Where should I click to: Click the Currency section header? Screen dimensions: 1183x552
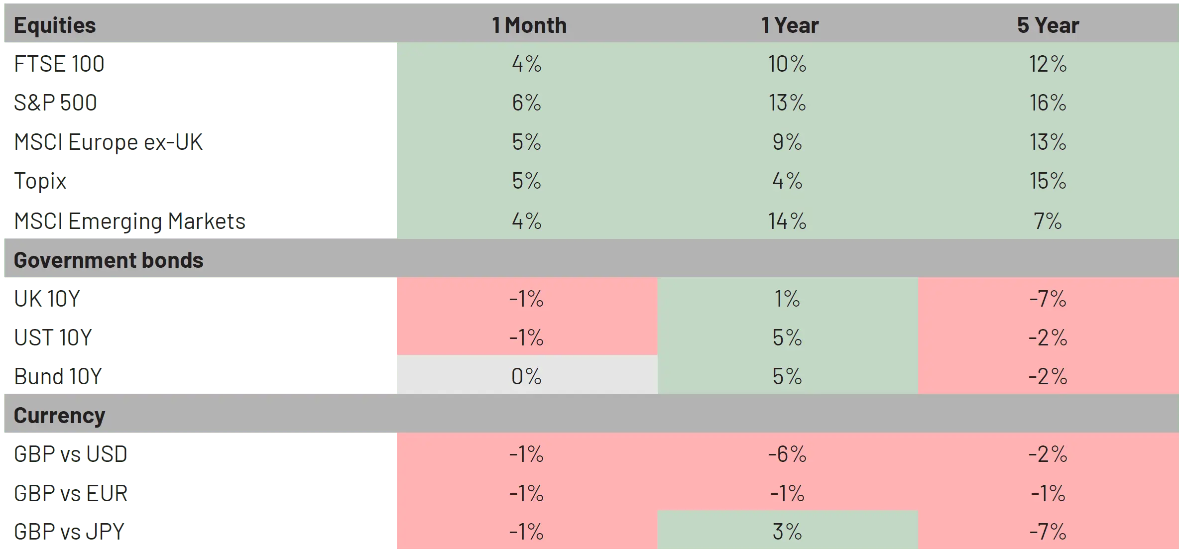pyautogui.click(x=59, y=415)
